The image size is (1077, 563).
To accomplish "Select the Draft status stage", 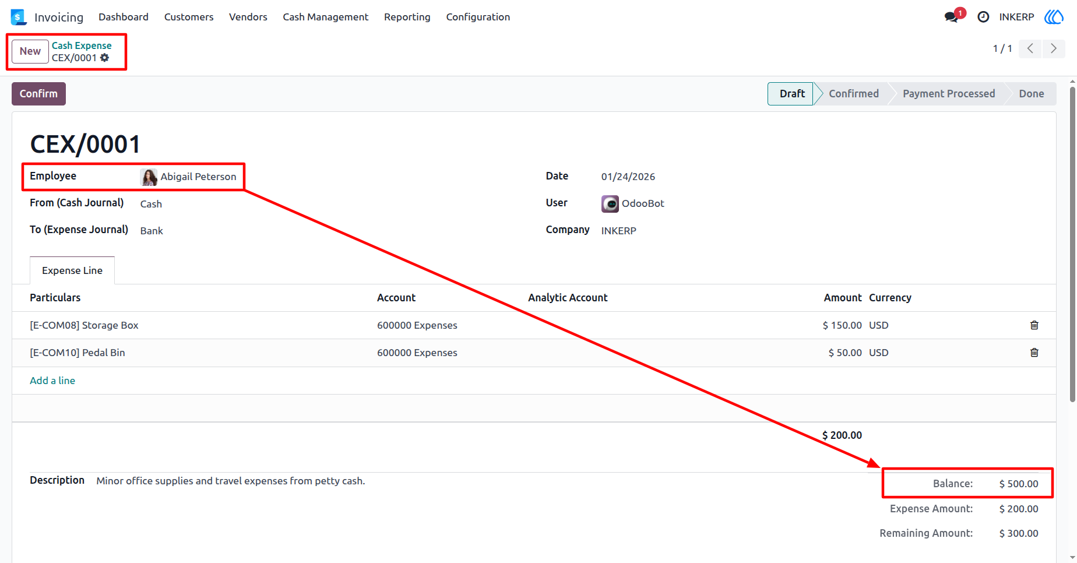I will 790,94.
